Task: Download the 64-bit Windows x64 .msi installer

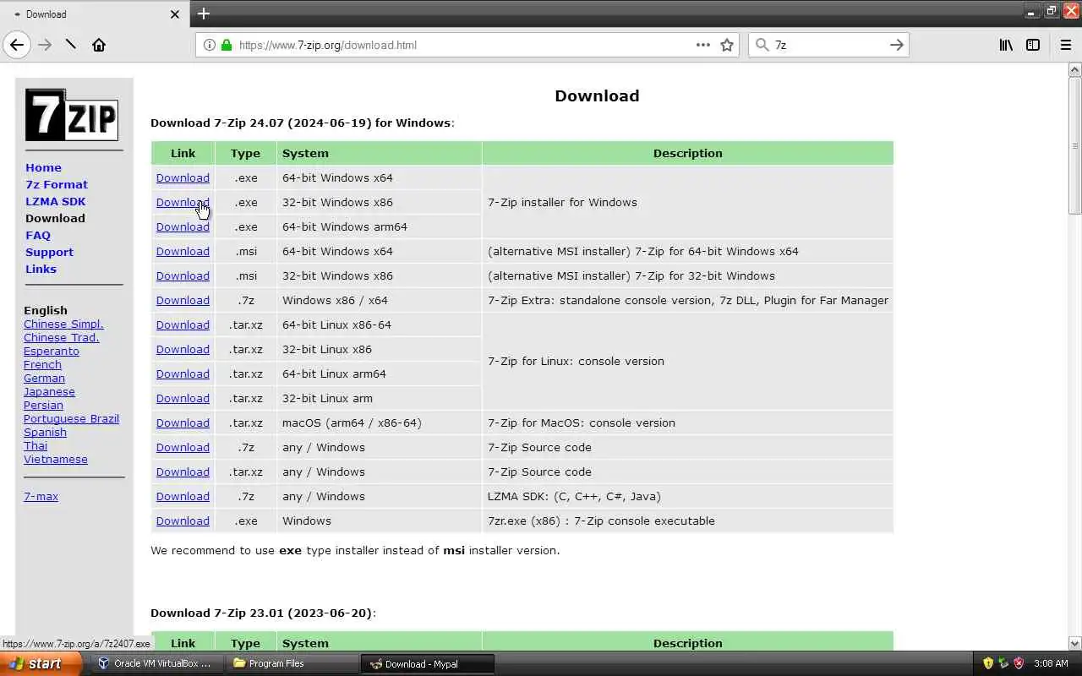Action: 183,251
